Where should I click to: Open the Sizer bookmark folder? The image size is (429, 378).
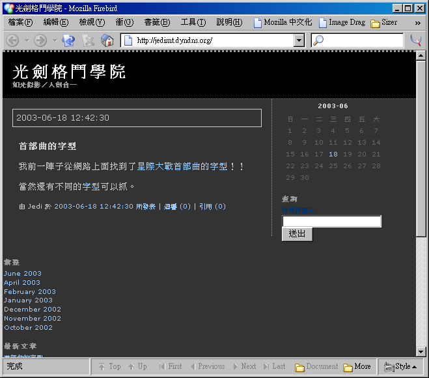point(383,22)
